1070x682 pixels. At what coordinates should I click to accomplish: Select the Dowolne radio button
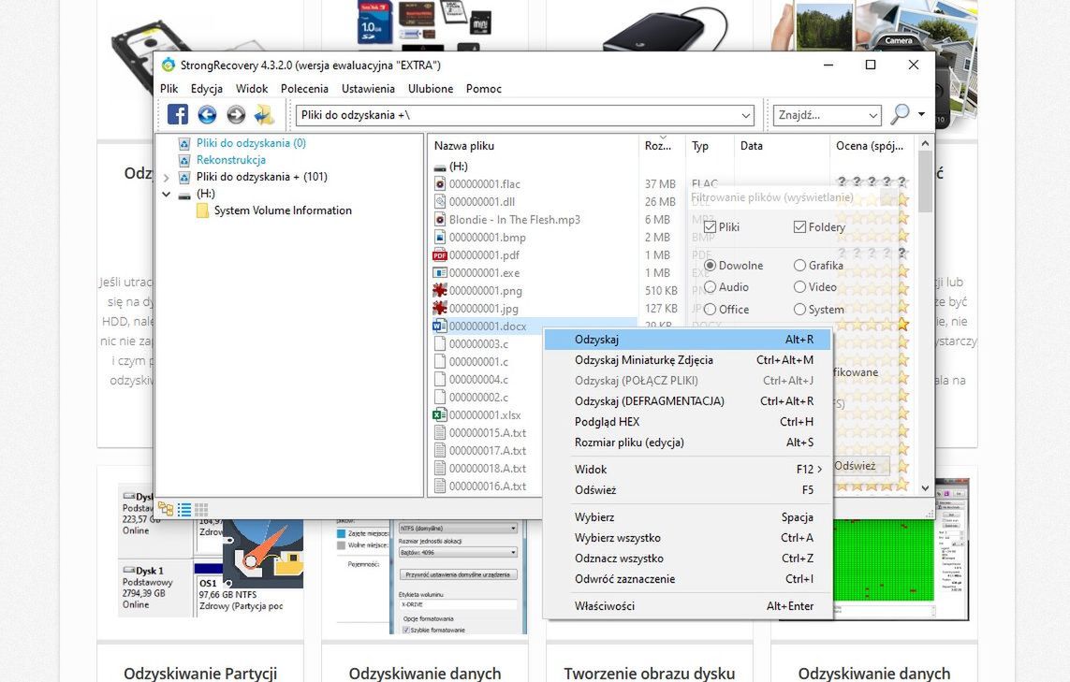tap(711, 266)
